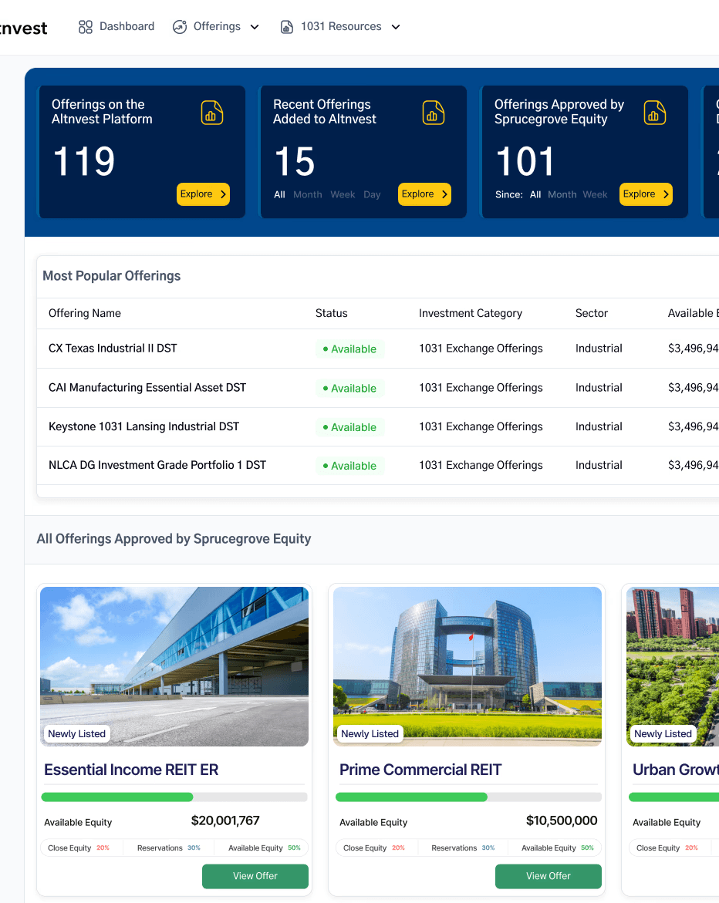Click the Offering Name column header
The height and width of the screenshot is (903, 719).
point(85,313)
